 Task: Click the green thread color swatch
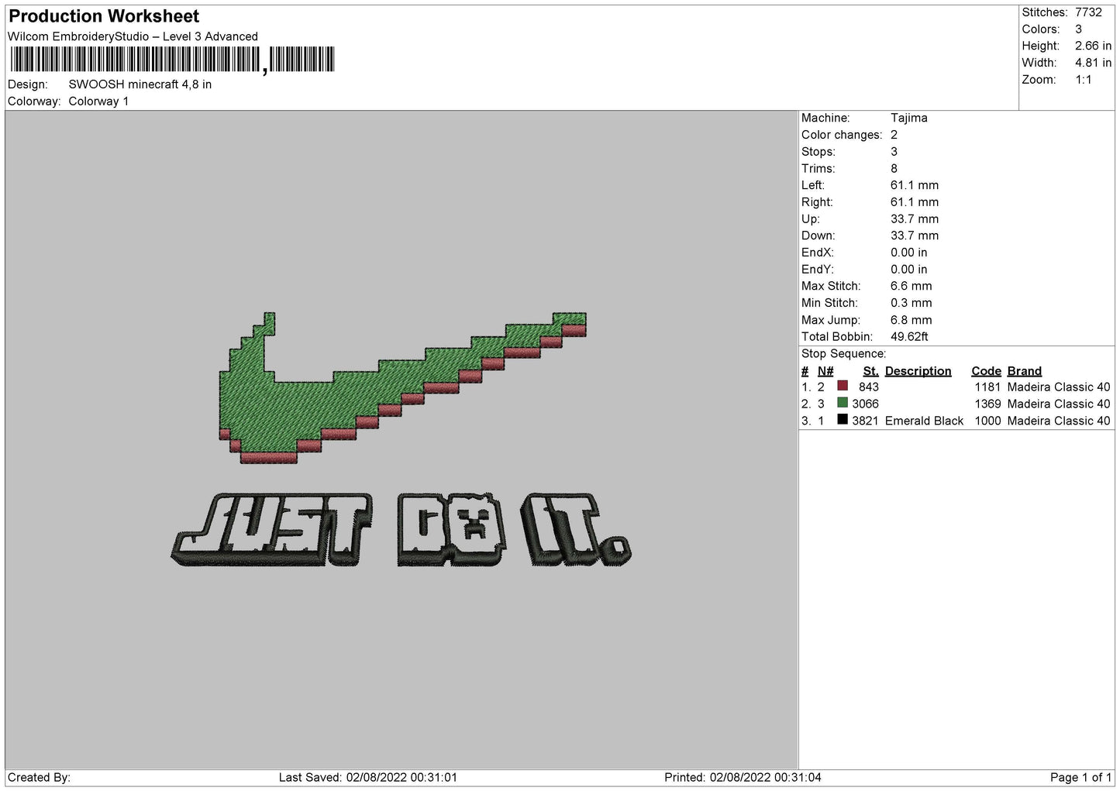843,403
